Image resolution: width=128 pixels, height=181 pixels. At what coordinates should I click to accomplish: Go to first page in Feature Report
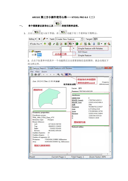point(43,75)
